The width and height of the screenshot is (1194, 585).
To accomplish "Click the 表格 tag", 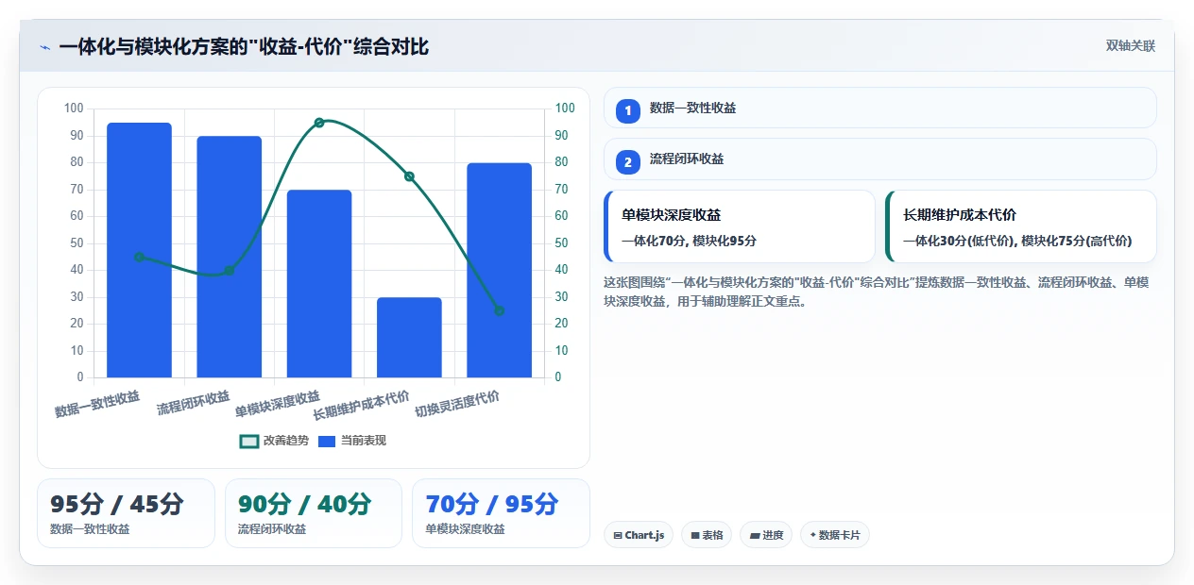I will point(707,535).
